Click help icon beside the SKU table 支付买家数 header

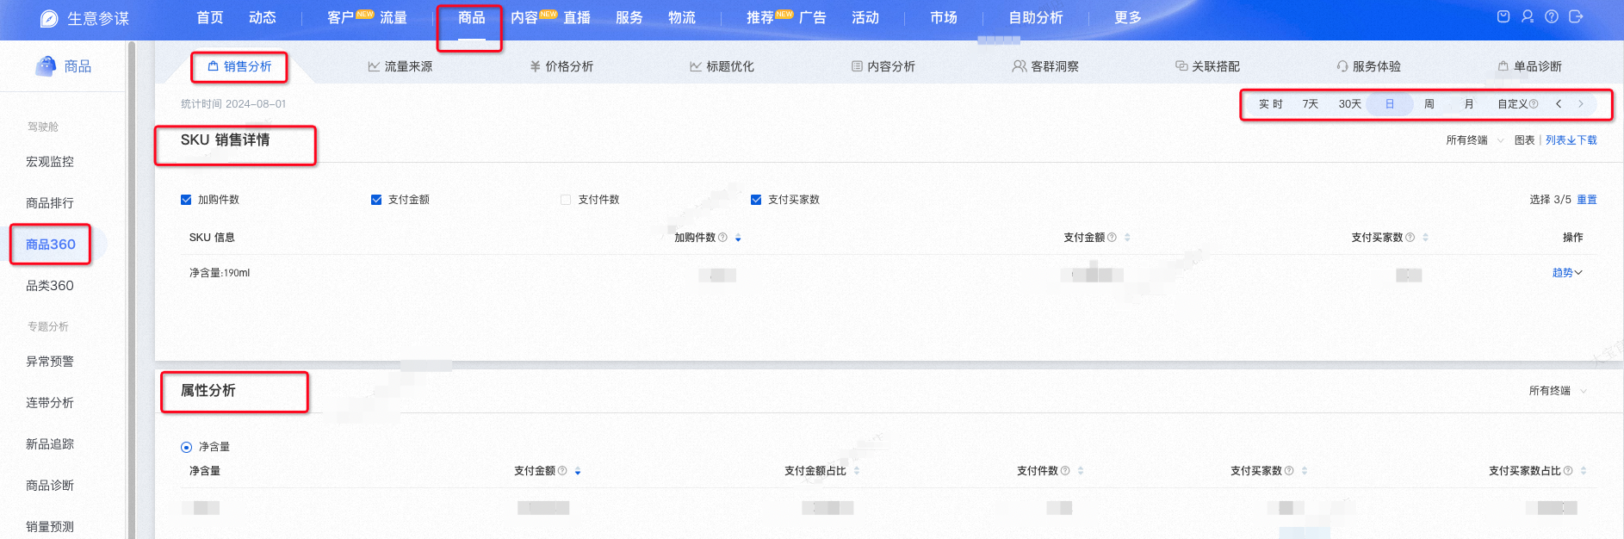pyautogui.click(x=1410, y=238)
